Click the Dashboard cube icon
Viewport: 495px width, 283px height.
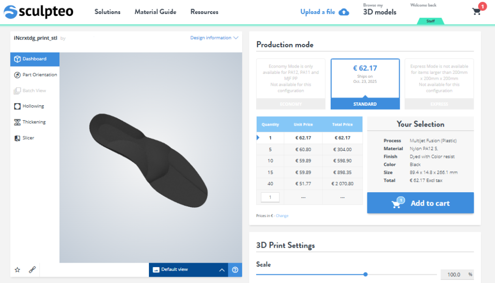pyautogui.click(x=17, y=59)
